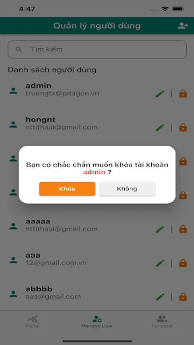Lock the admin account padlock icon
This screenshot has height=345, width=194.
(183, 94)
